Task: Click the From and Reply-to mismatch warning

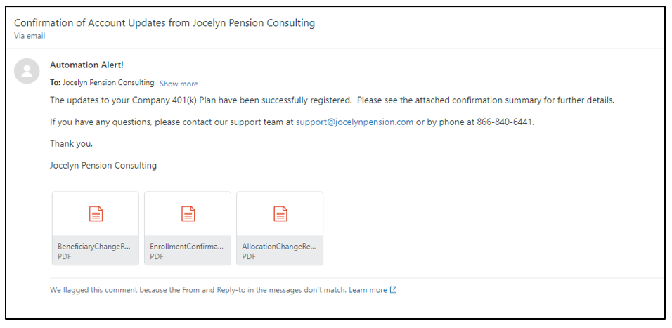Action: pos(198,290)
